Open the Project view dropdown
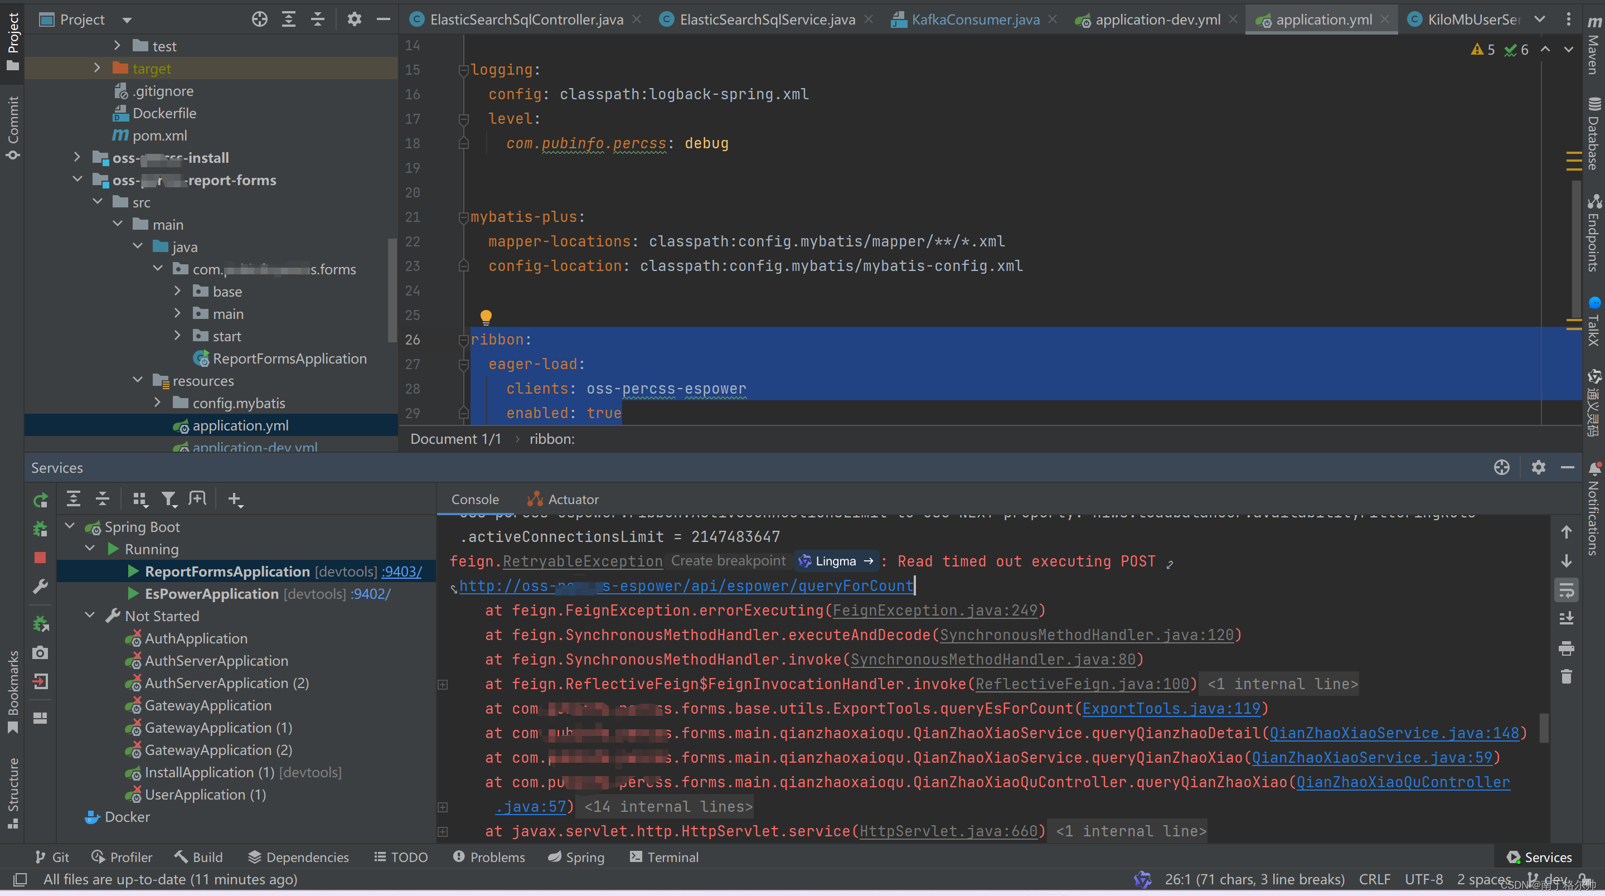The image size is (1605, 896). tap(127, 20)
